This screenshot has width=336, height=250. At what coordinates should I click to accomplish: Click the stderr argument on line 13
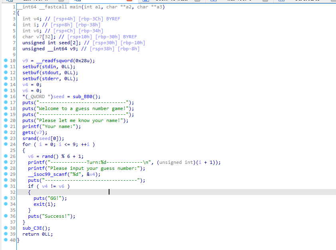(x=50, y=79)
